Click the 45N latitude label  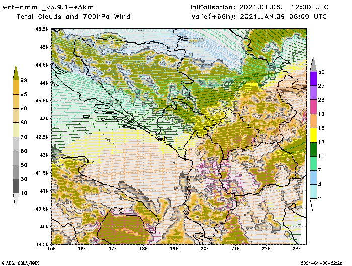(44, 47)
